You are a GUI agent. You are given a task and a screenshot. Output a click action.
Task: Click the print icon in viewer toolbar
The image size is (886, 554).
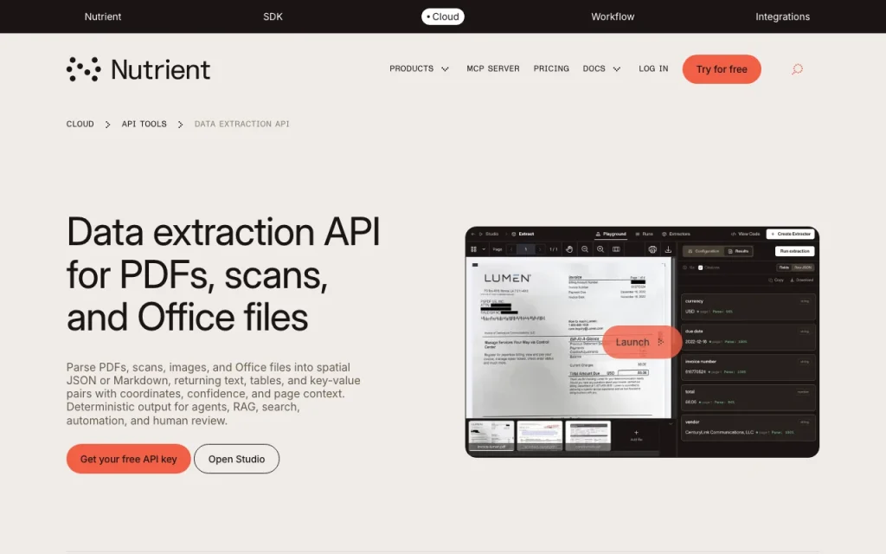pyautogui.click(x=652, y=249)
